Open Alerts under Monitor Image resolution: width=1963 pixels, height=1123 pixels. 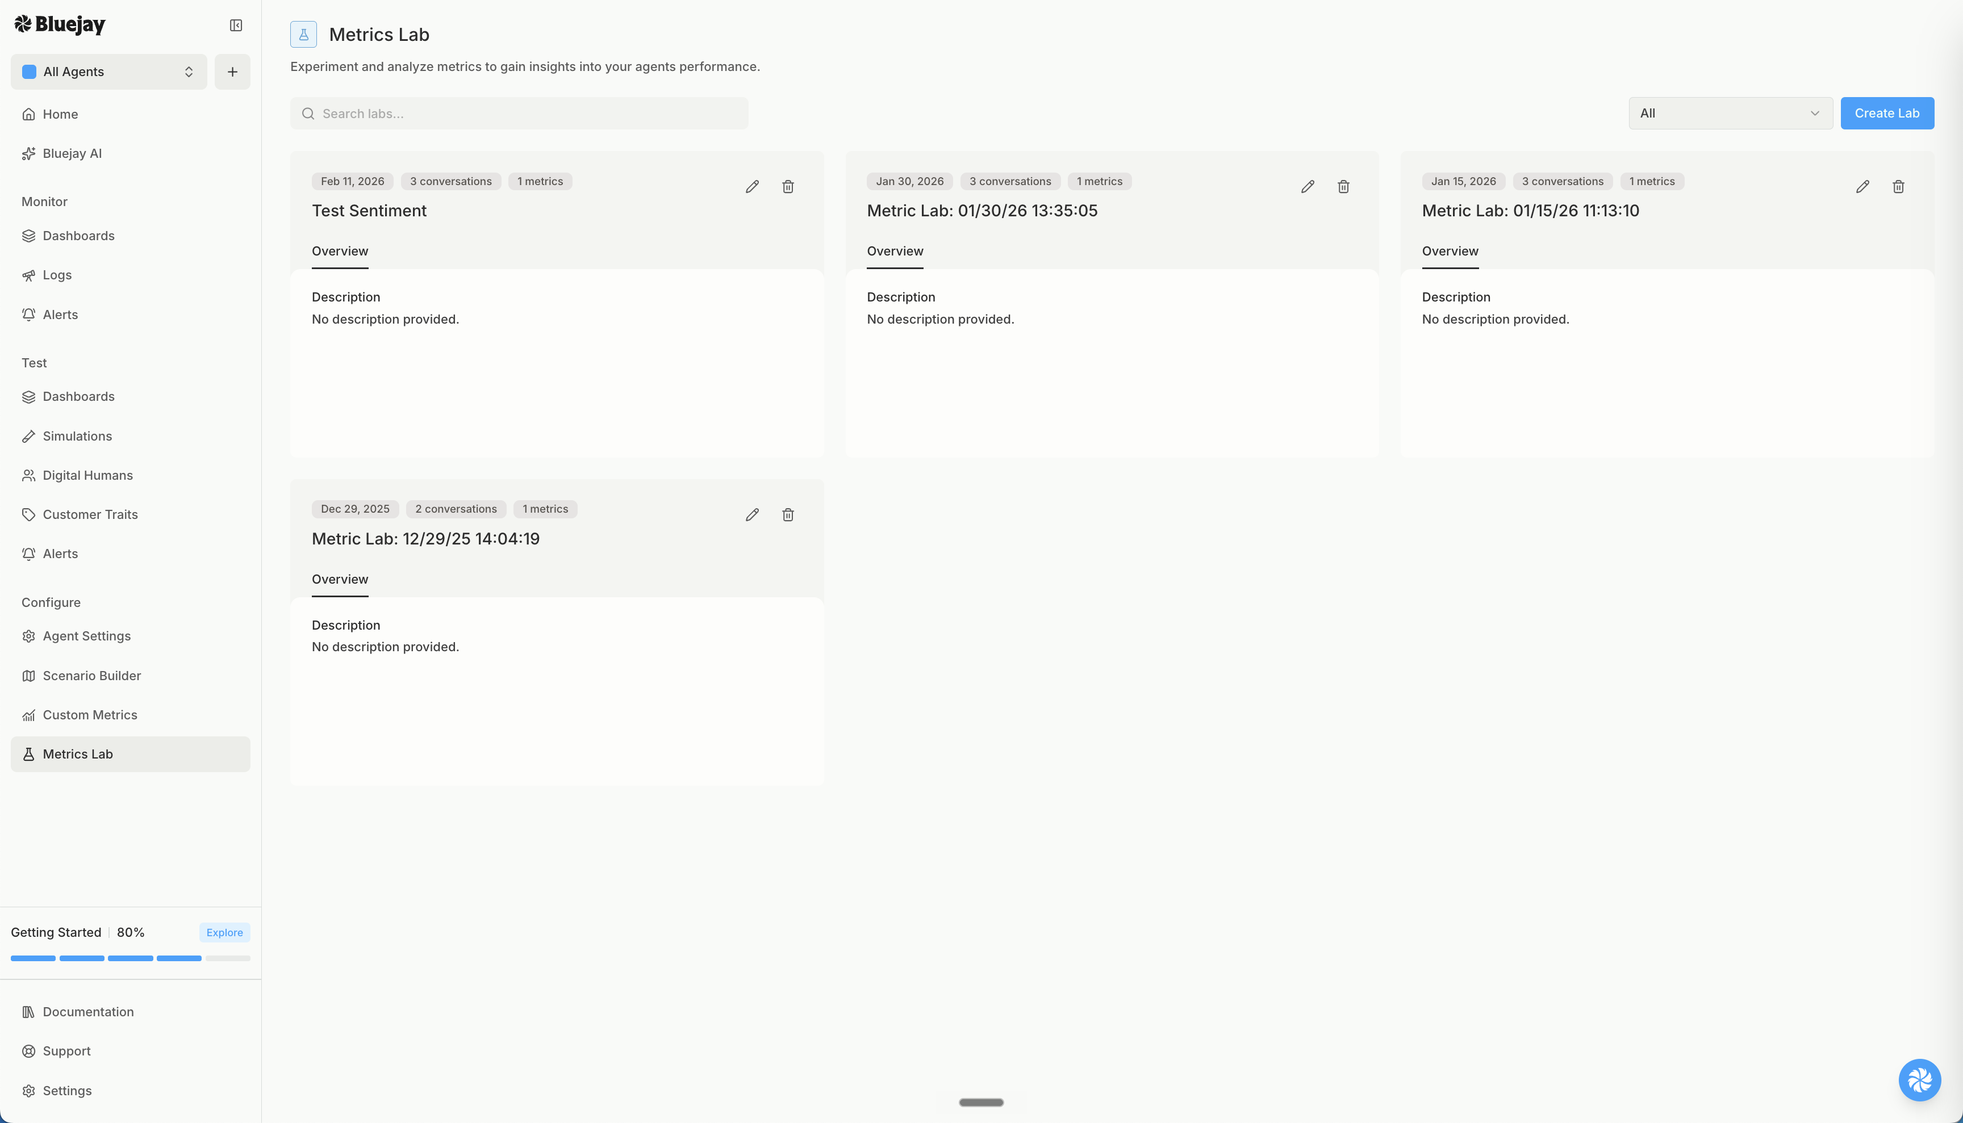point(131,315)
